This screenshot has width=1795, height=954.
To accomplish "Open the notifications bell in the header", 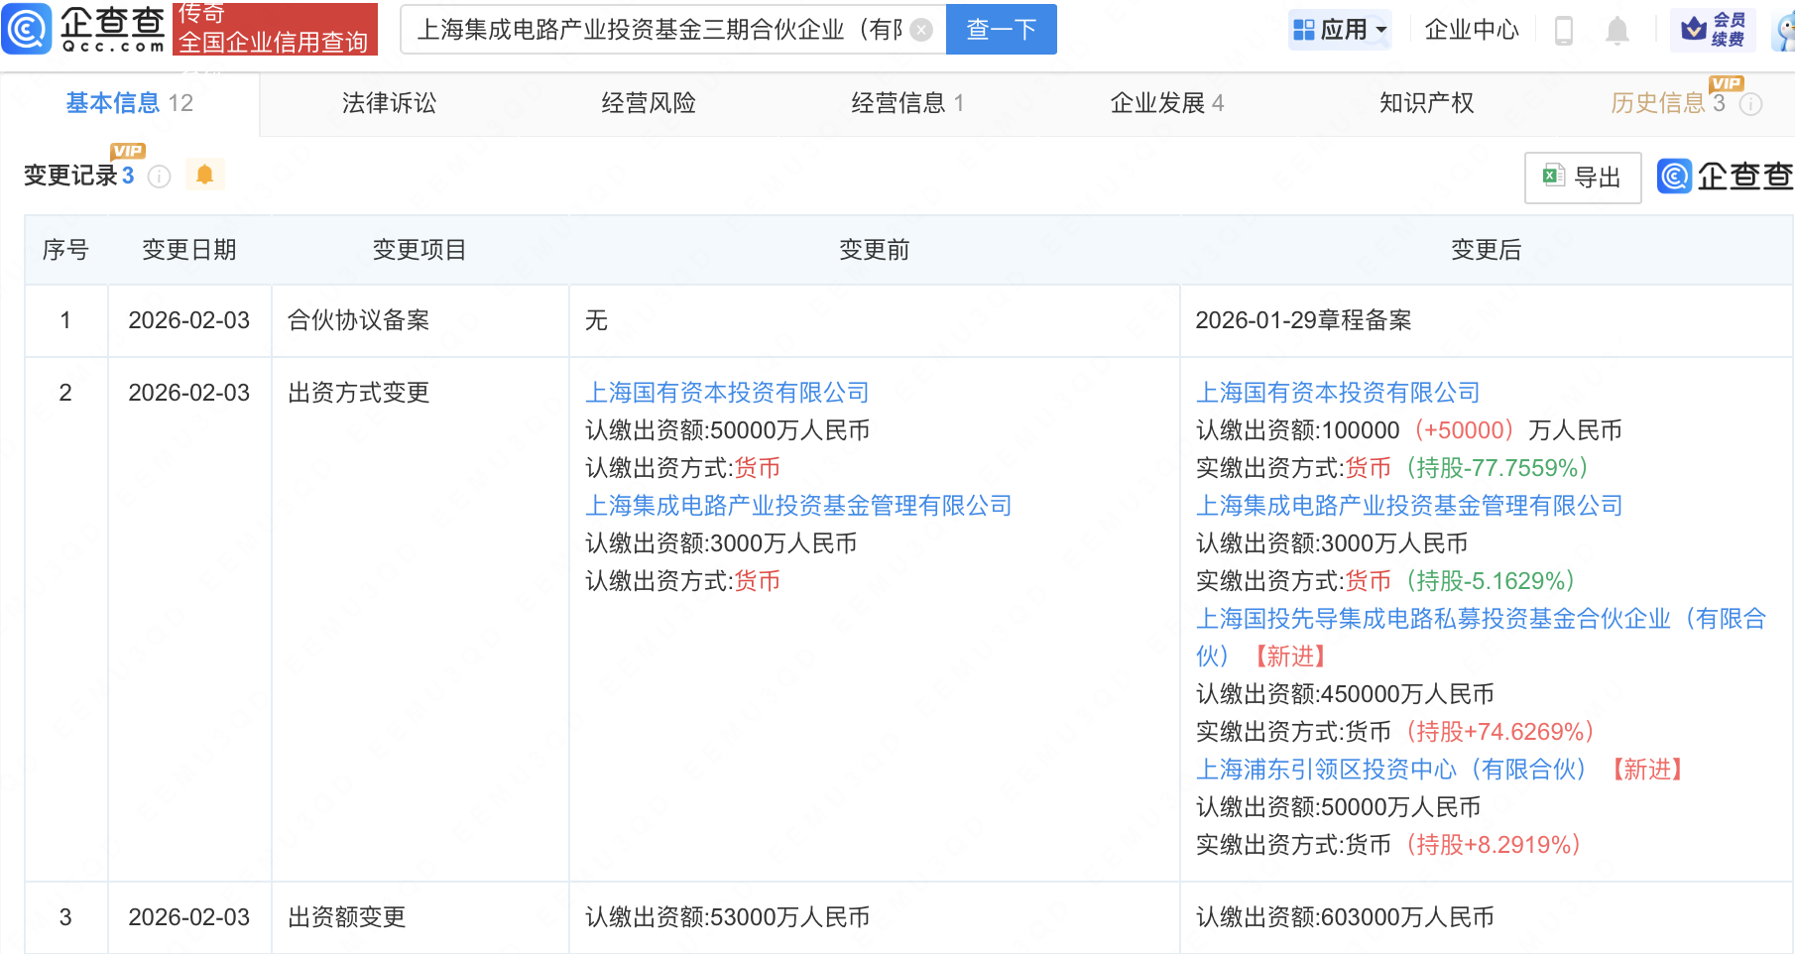I will tap(1616, 31).
